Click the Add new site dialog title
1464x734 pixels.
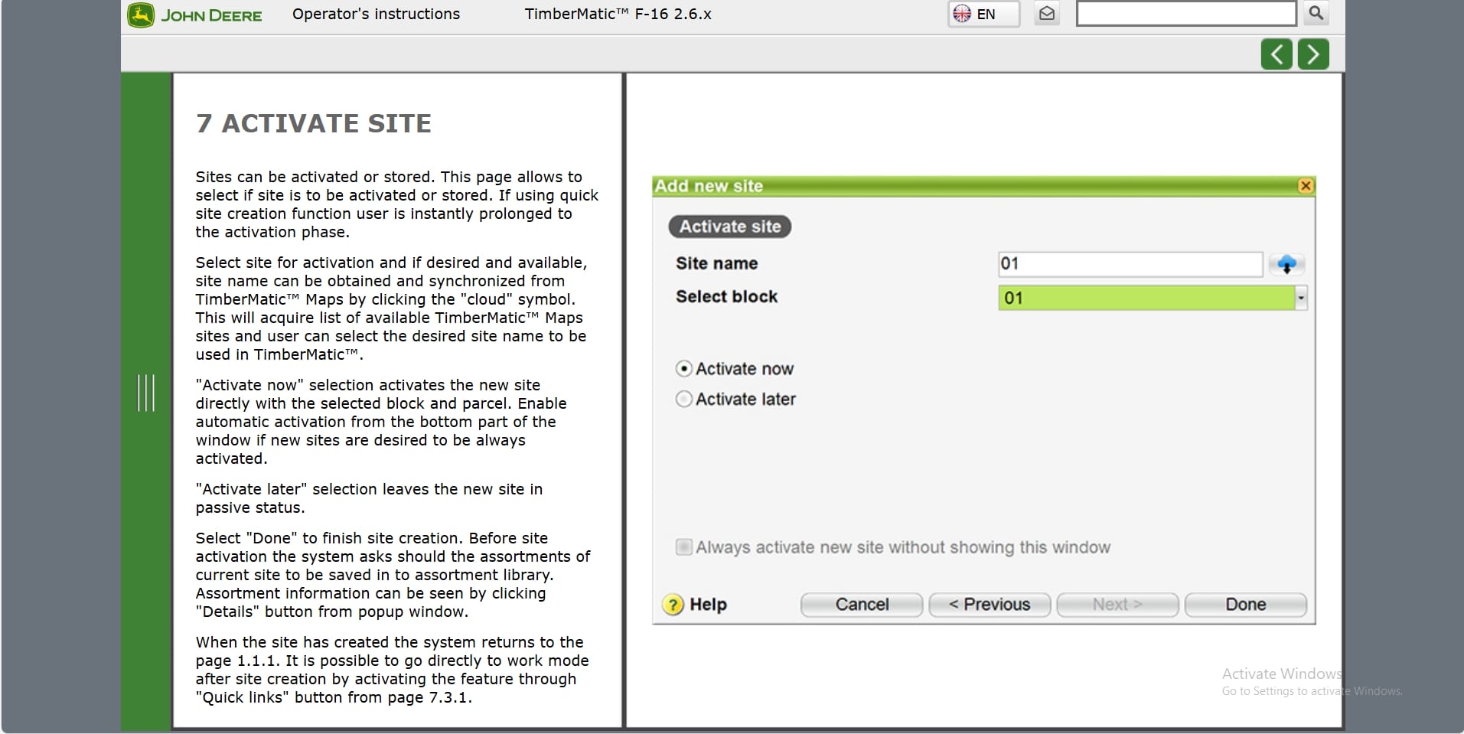pyautogui.click(x=709, y=186)
